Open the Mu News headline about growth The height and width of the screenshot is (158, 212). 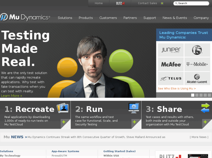(97, 137)
